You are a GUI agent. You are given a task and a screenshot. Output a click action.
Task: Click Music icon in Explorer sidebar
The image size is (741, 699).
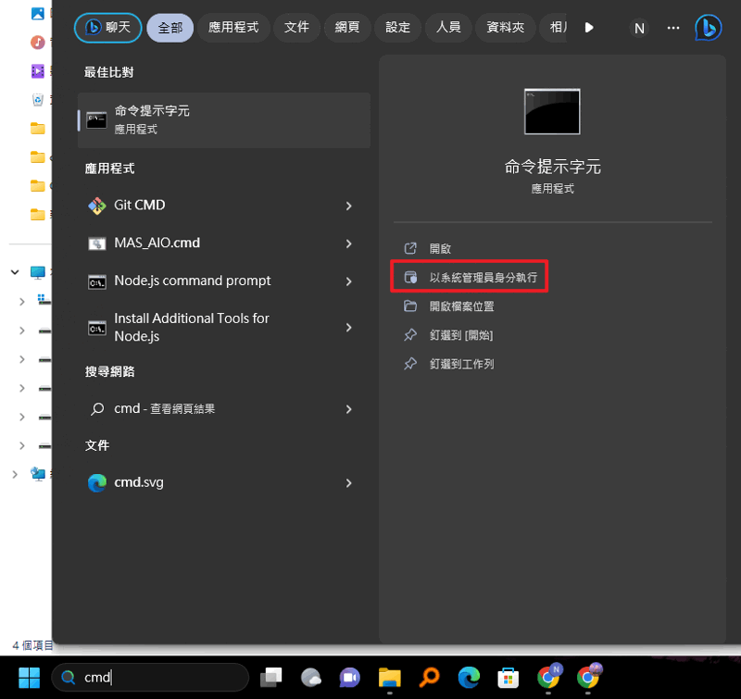pyautogui.click(x=38, y=42)
